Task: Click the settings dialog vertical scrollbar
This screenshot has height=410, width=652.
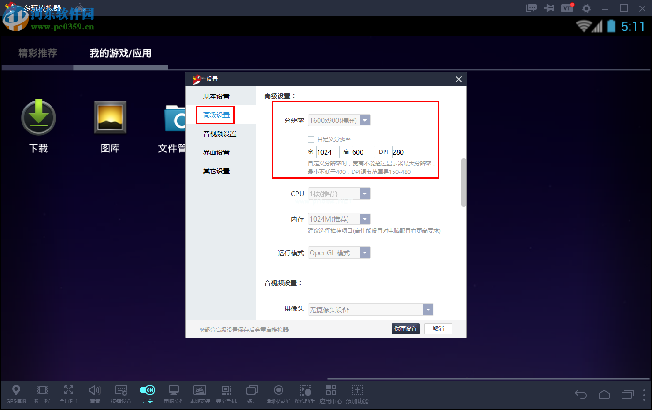Action: tap(464, 182)
